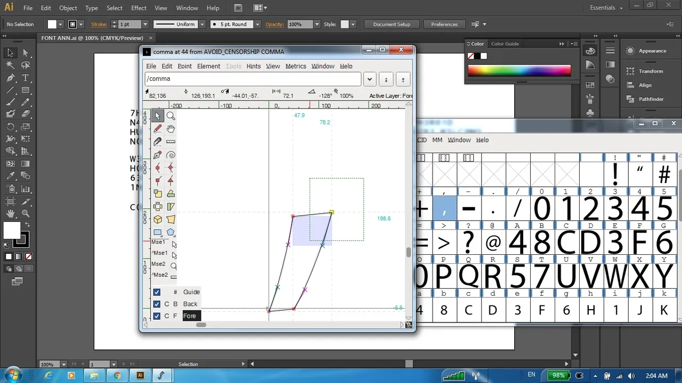682x383 pixels.
Task: Uncheck the Fore layer checkbox
Action: point(157,316)
